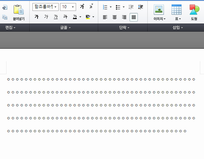Click in the first line of circles
This screenshot has height=159, width=204.
pyautogui.click(x=101, y=79)
